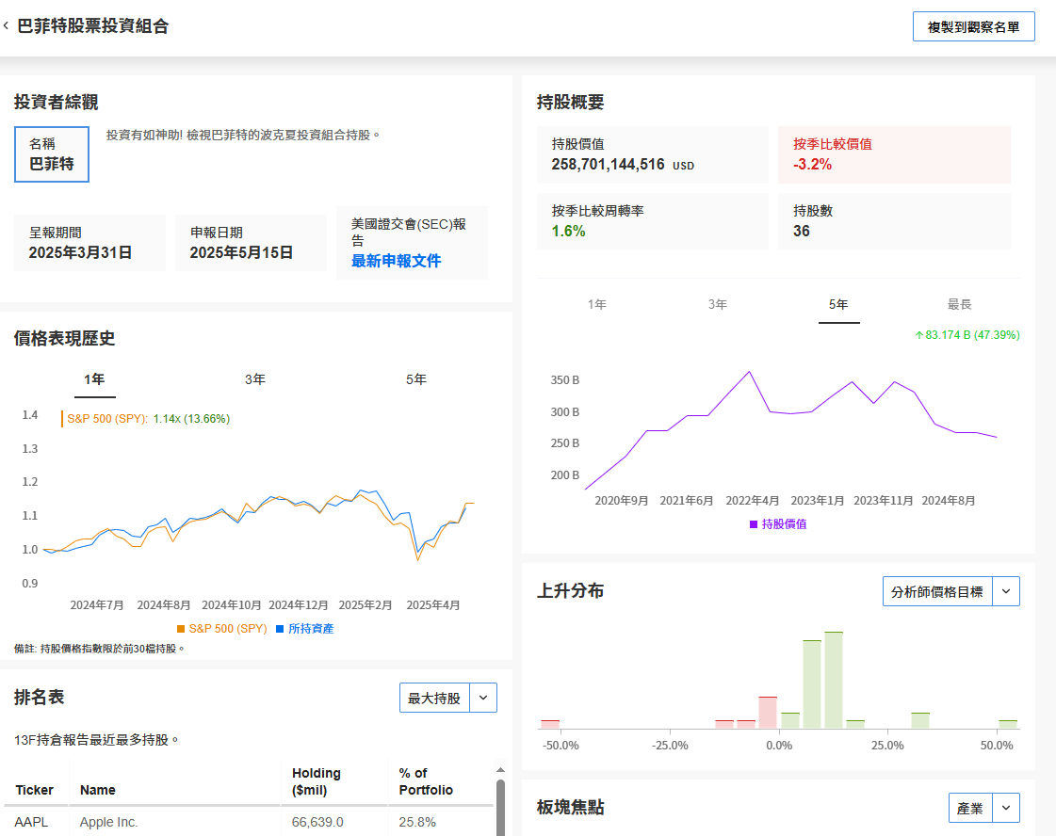Click scrollbar up arrow in ranking table
1056x836 pixels.
pyautogui.click(x=500, y=769)
